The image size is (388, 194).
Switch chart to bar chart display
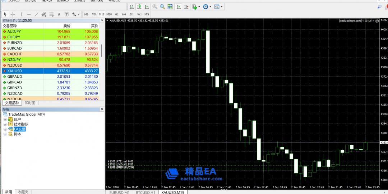[x=132, y=6]
